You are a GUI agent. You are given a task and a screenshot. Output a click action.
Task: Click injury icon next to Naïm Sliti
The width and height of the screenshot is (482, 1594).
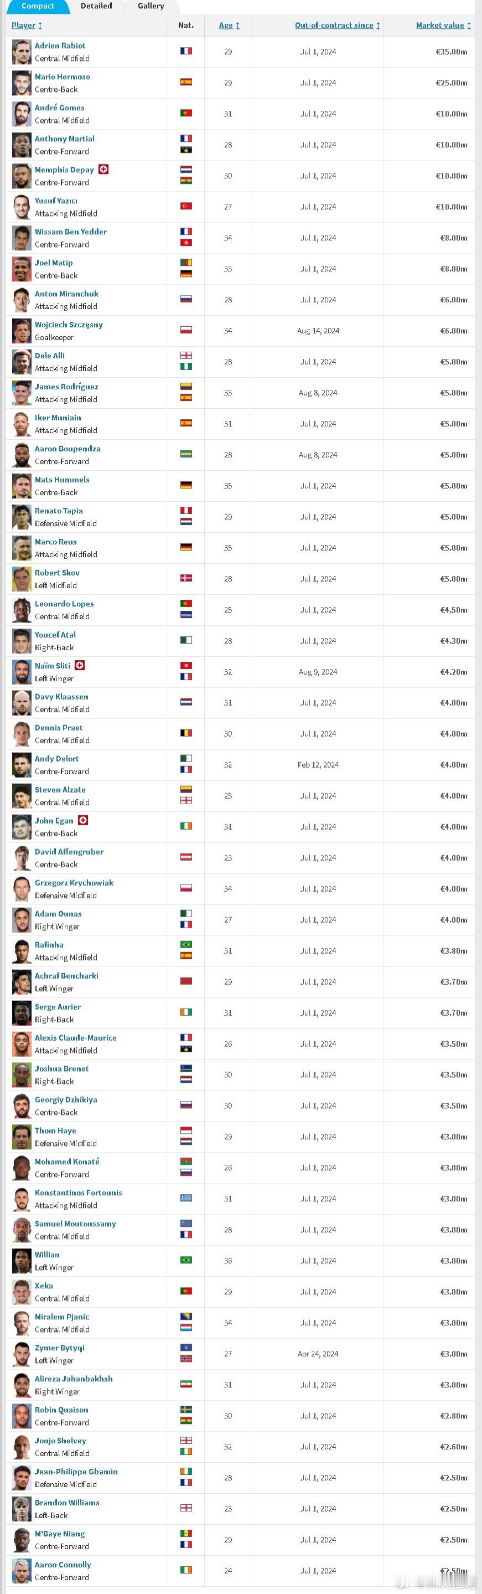pyautogui.click(x=80, y=665)
